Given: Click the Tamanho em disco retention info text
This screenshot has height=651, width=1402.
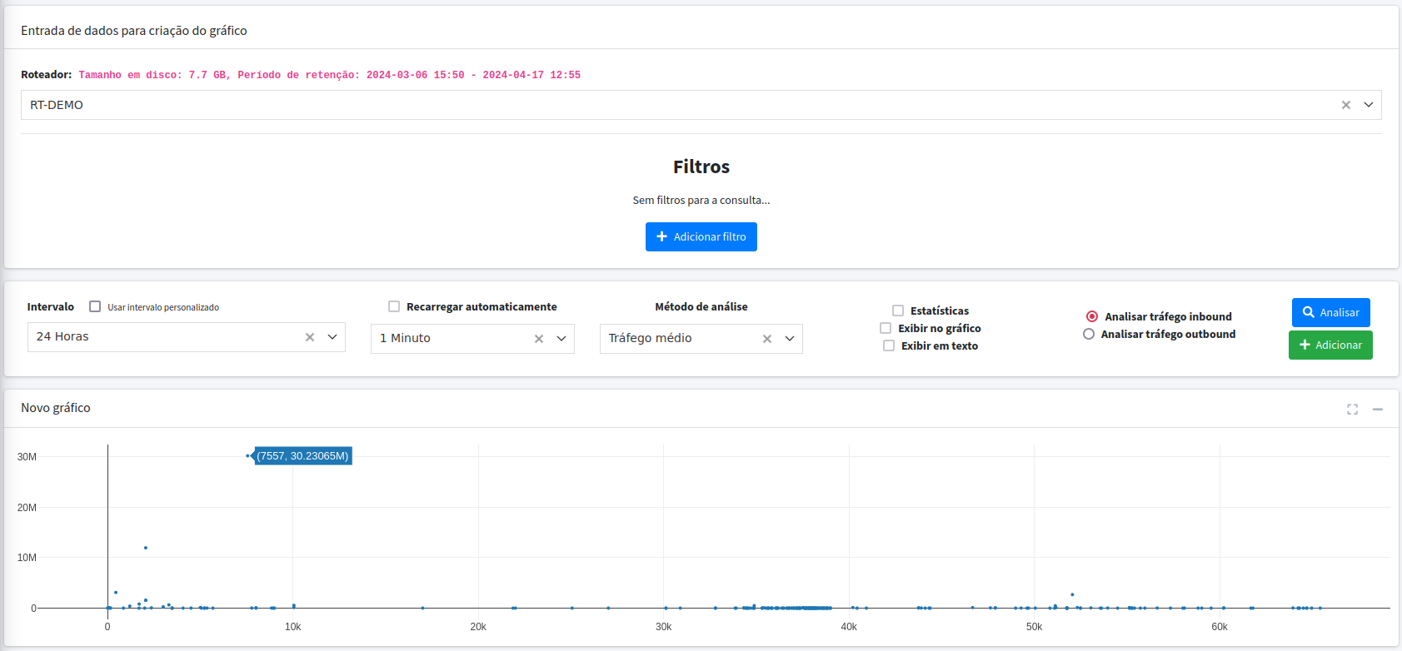Looking at the screenshot, I should click(329, 75).
